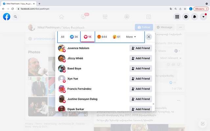
Task: Open the account dropdown arrow
Action: [203, 17]
